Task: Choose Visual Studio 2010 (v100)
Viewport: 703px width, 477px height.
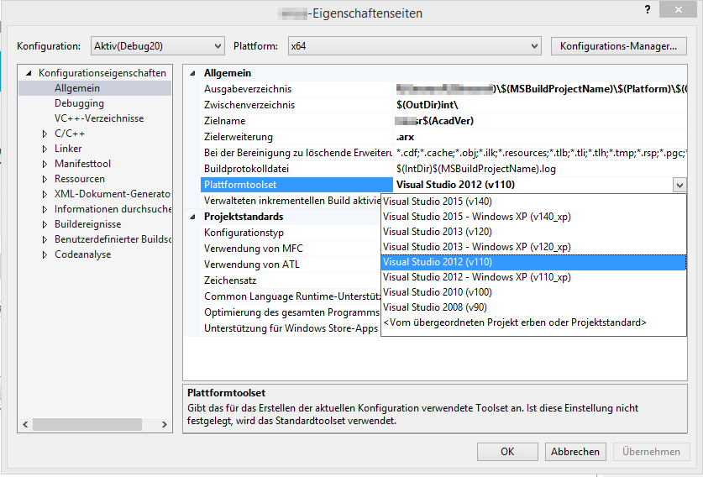Action: point(533,292)
